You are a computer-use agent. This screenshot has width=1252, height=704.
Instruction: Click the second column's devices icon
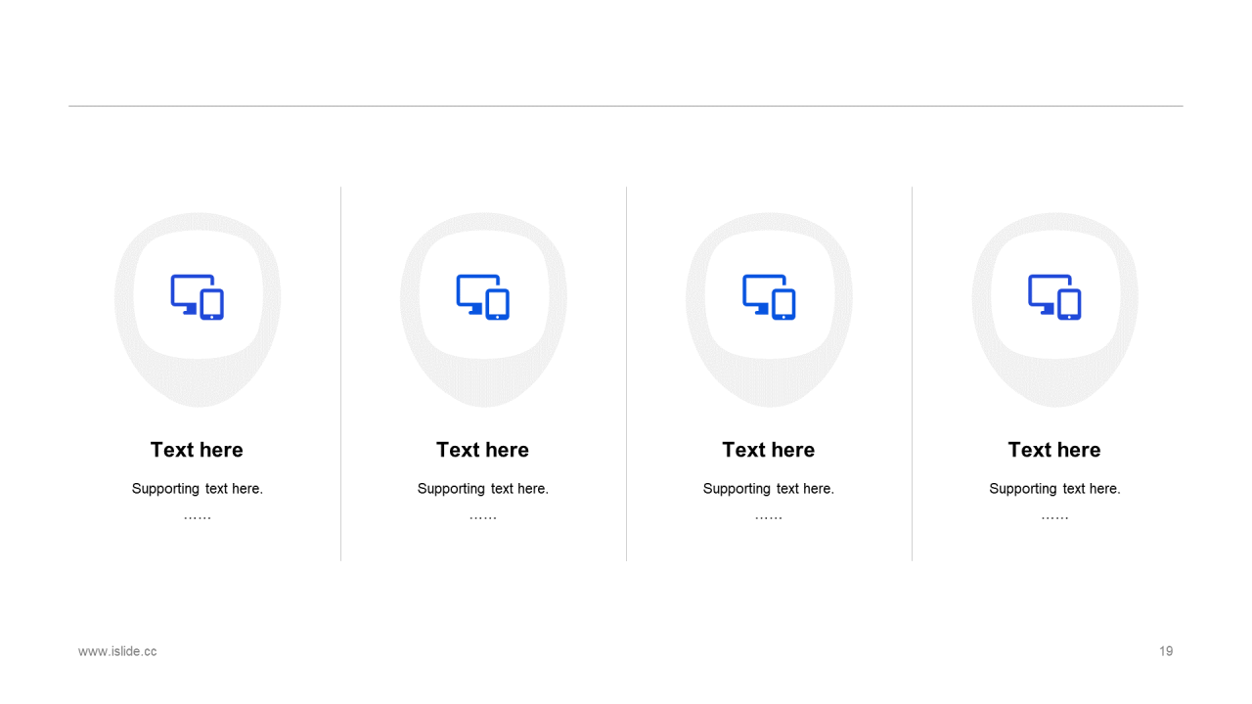[x=483, y=297]
